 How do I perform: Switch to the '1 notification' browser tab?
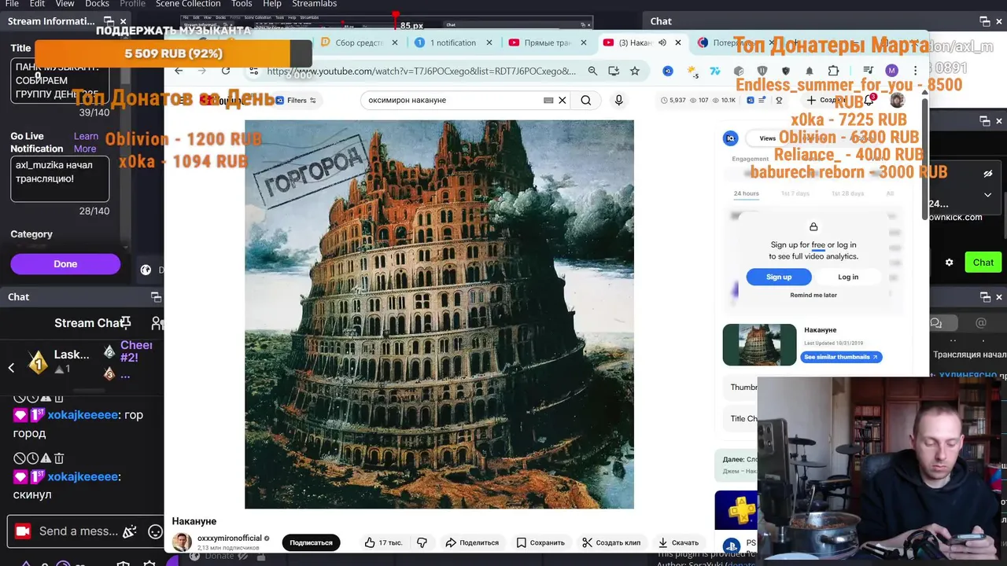coord(455,42)
